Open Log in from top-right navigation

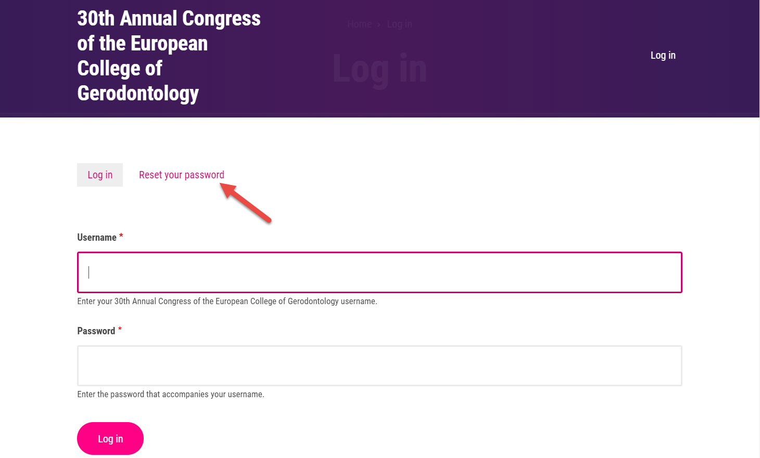pos(663,55)
